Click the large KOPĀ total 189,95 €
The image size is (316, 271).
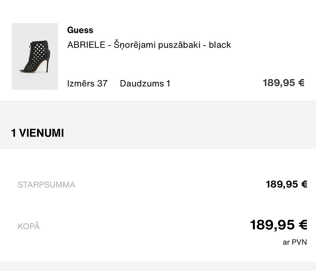click(x=279, y=225)
